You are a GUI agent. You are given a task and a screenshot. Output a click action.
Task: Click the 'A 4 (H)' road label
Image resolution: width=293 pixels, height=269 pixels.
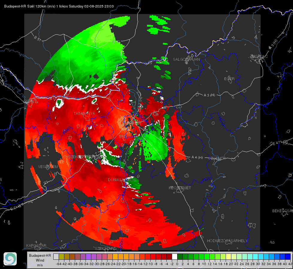pyautogui.click(x=197, y=158)
